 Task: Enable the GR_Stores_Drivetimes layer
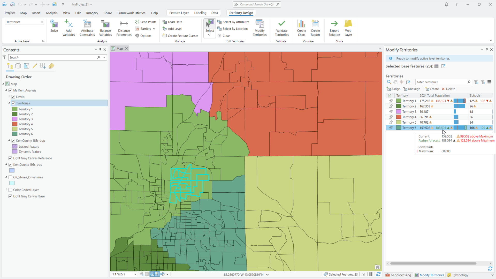tap(10, 177)
